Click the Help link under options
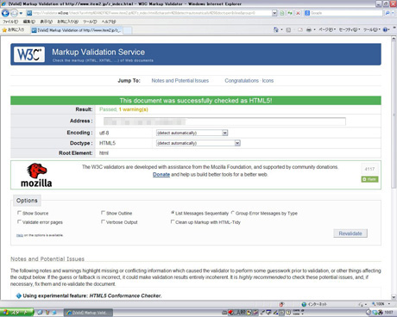This screenshot has height=317, width=397. pyautogui.click(x=20, y=235)
